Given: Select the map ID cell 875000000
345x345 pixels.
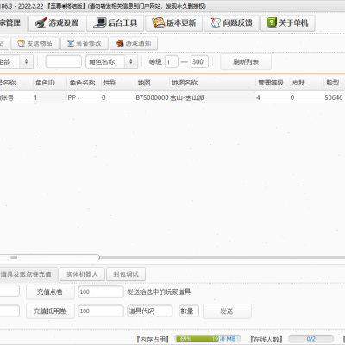Looking at the screenshot, I should click(x=152, y=97).
